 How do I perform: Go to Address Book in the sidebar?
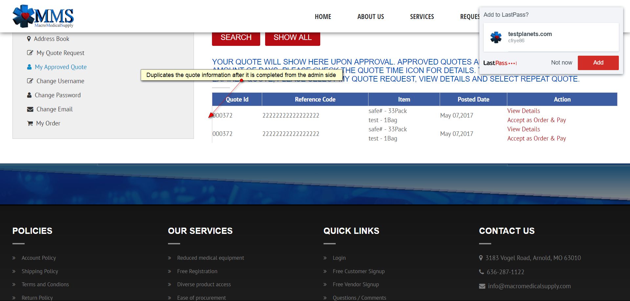(52, 39)
